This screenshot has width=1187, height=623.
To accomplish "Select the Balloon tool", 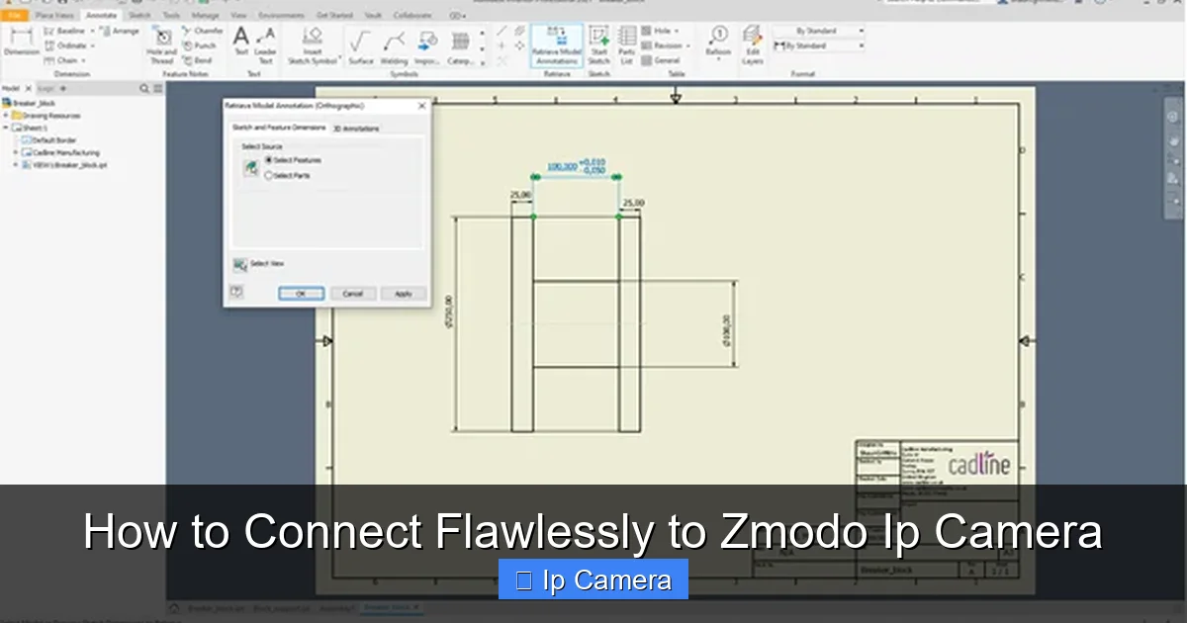I will pyautogui.click(x=719, y=42).
